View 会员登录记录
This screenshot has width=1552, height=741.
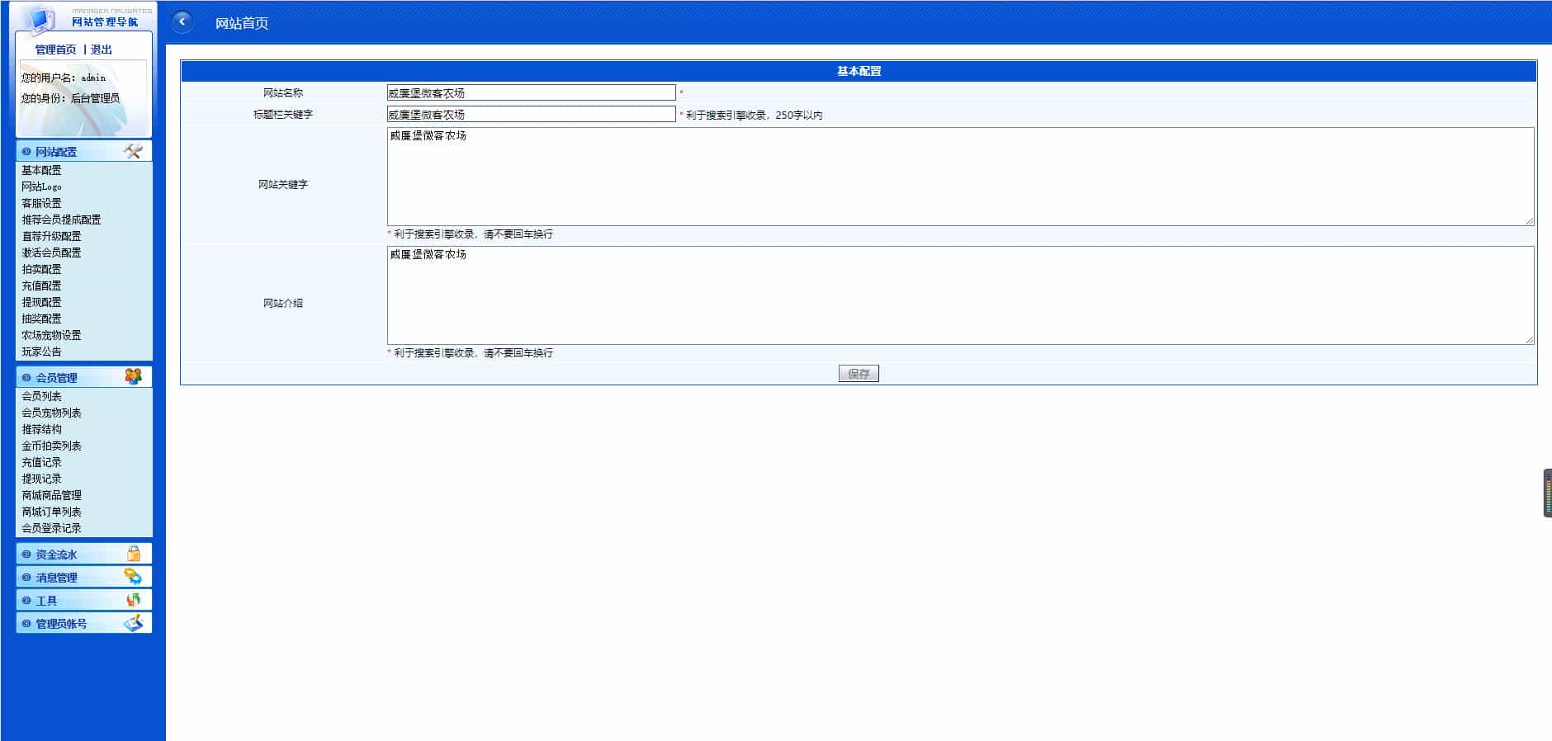51,528
